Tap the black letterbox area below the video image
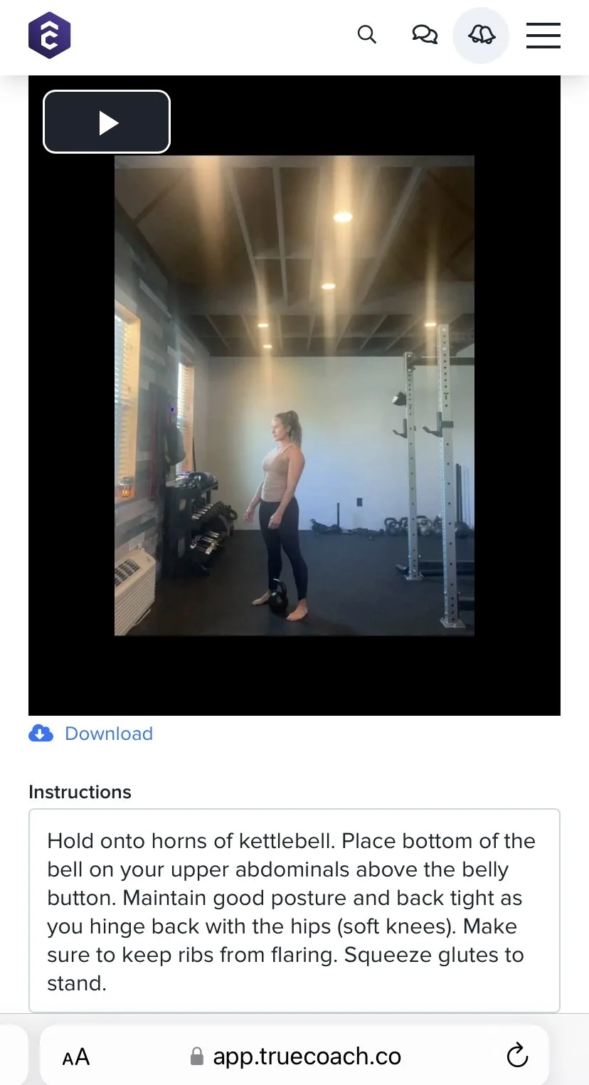The width and height of the screenshot is (589, 1085). pos(294,675)
